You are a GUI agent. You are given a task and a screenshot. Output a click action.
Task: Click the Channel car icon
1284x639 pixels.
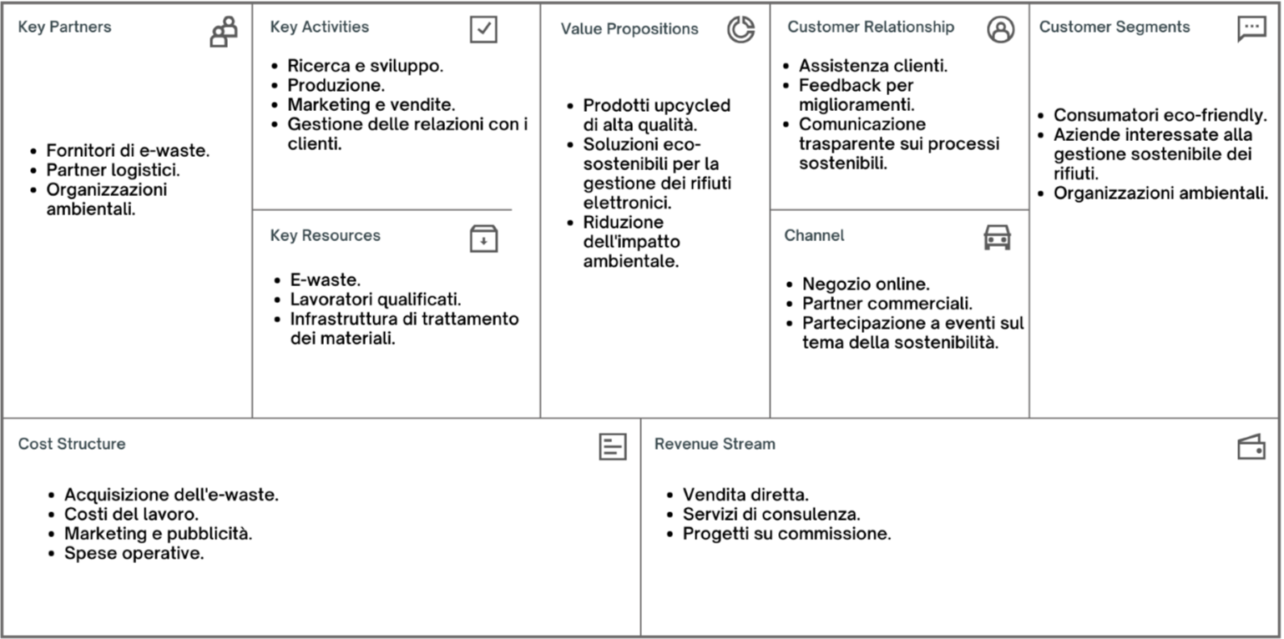pos(998,237)
